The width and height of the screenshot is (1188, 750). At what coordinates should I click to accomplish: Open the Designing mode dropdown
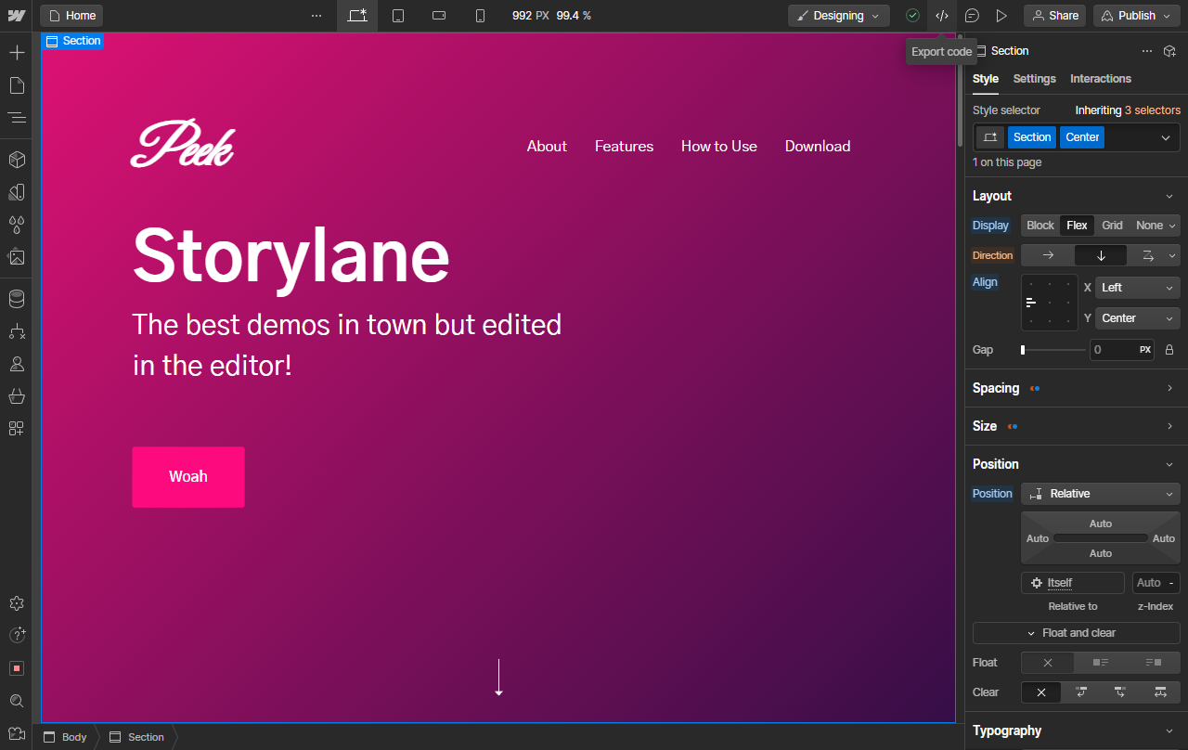[x=839, y=16]
